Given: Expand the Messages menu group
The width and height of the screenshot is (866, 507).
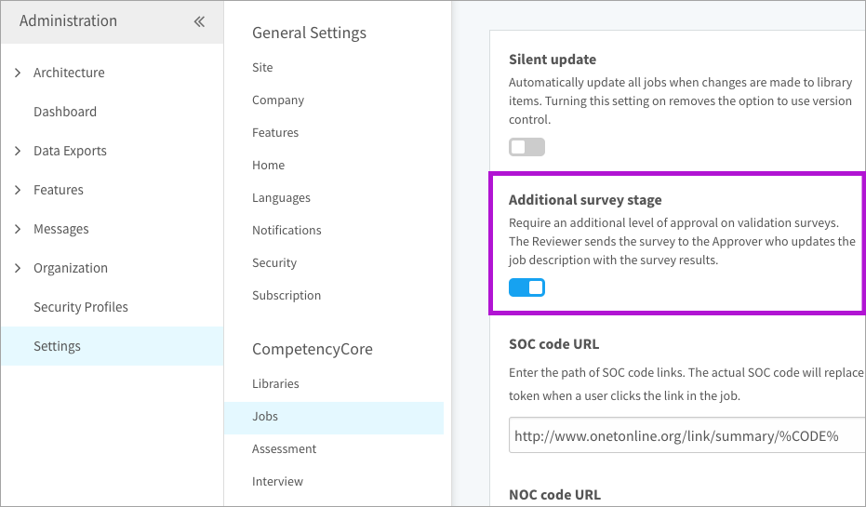Looking at the screenshot, I should click(18, 229).
